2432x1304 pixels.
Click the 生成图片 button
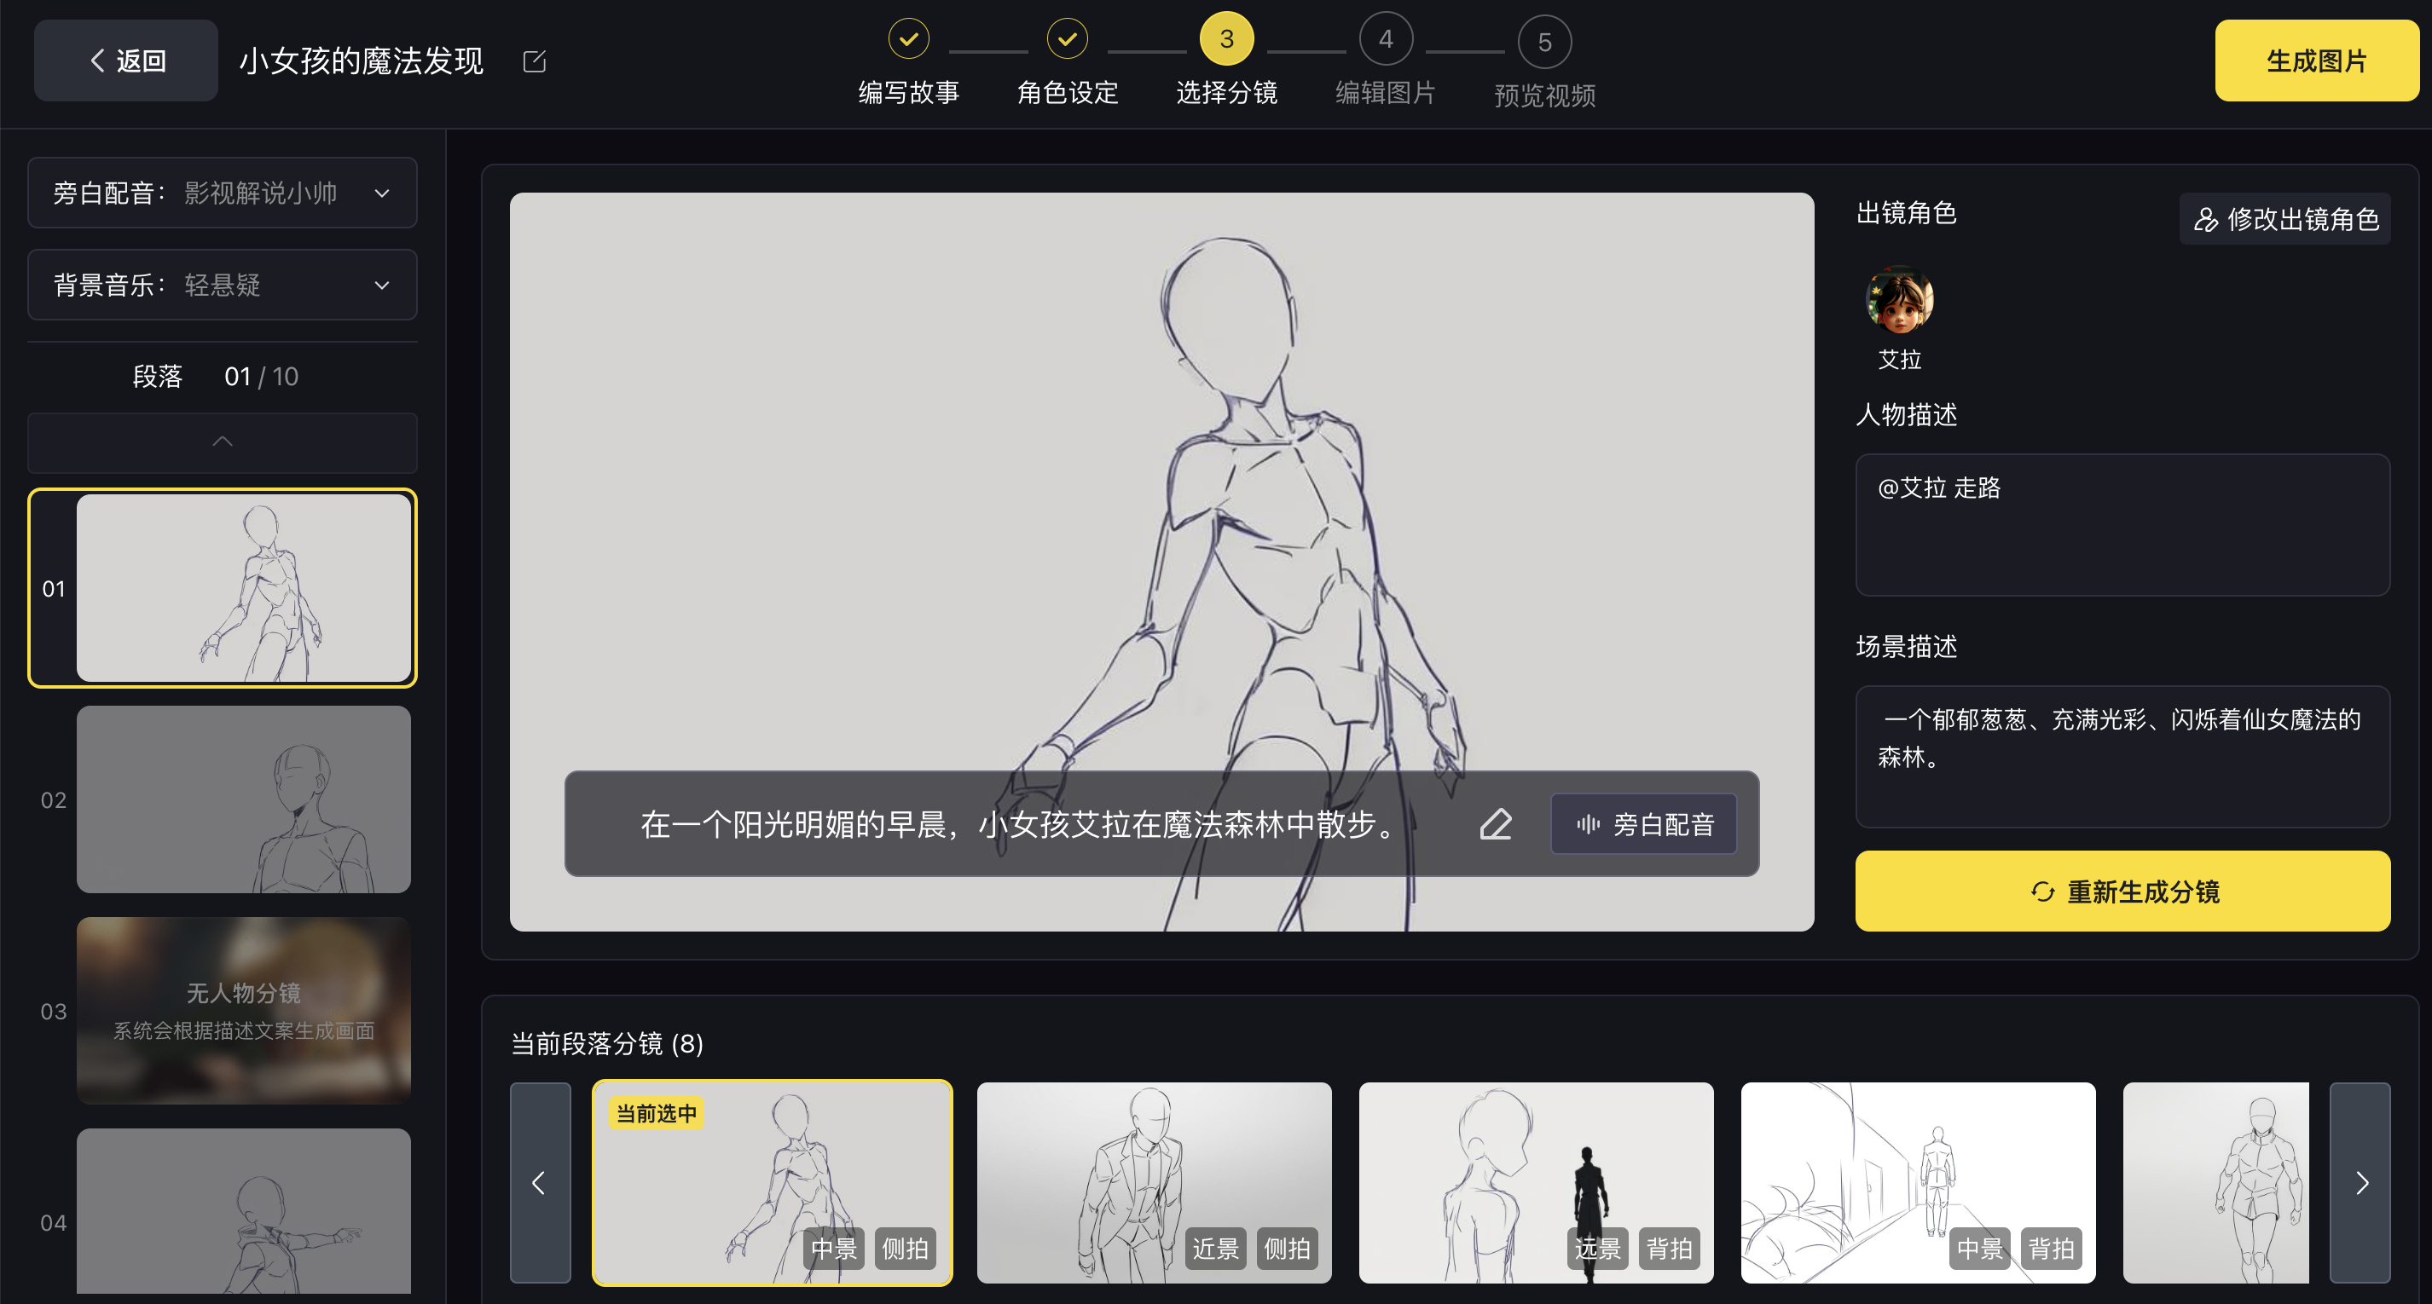coord(2316,61)
